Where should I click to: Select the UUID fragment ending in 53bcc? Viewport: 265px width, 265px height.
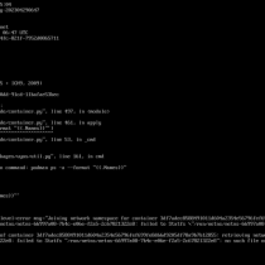[29, 95]
